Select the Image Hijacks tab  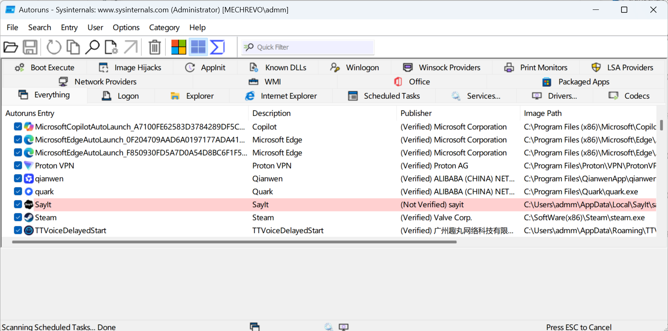[x=130, y=67]
